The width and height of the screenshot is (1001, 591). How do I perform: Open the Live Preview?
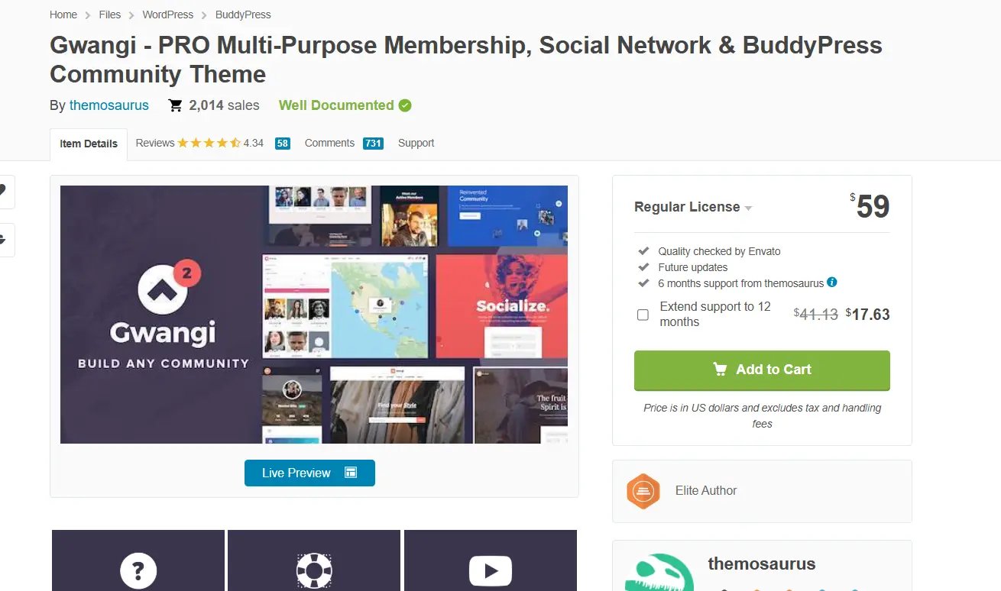[x=309, y=473]
